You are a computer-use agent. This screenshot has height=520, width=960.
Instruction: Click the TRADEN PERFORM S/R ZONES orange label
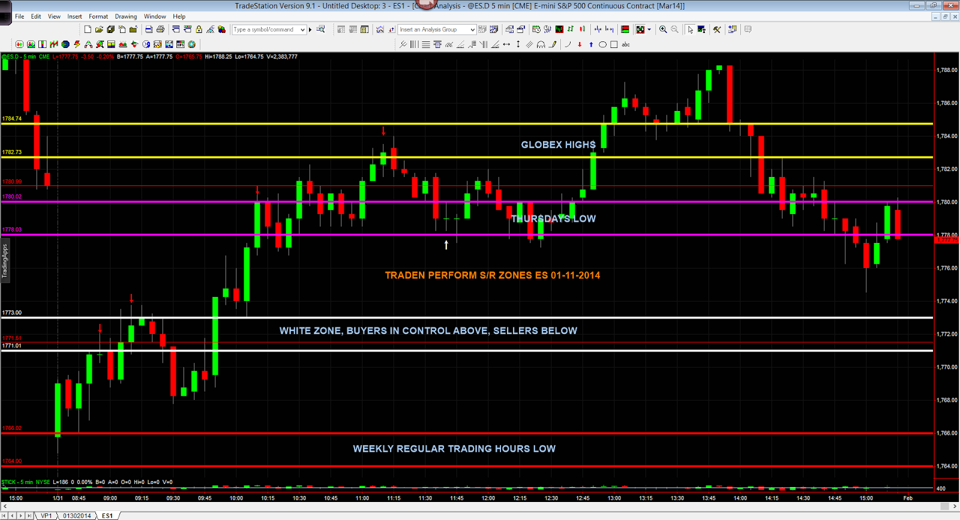pyautogui.click(x=492, y=275)
